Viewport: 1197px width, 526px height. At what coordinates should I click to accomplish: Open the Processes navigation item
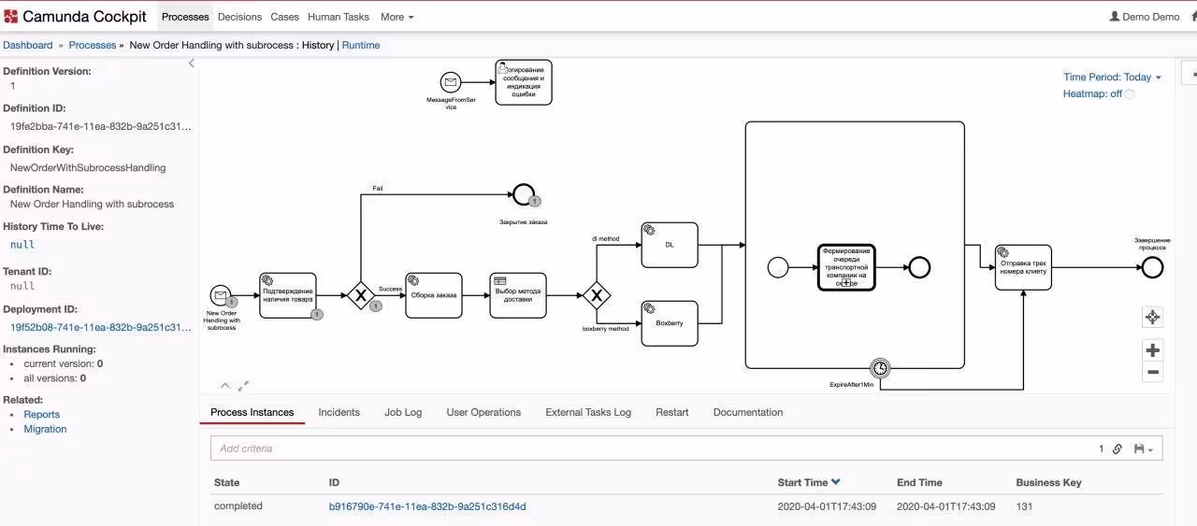pyautogui.click(x=185, y=17)
